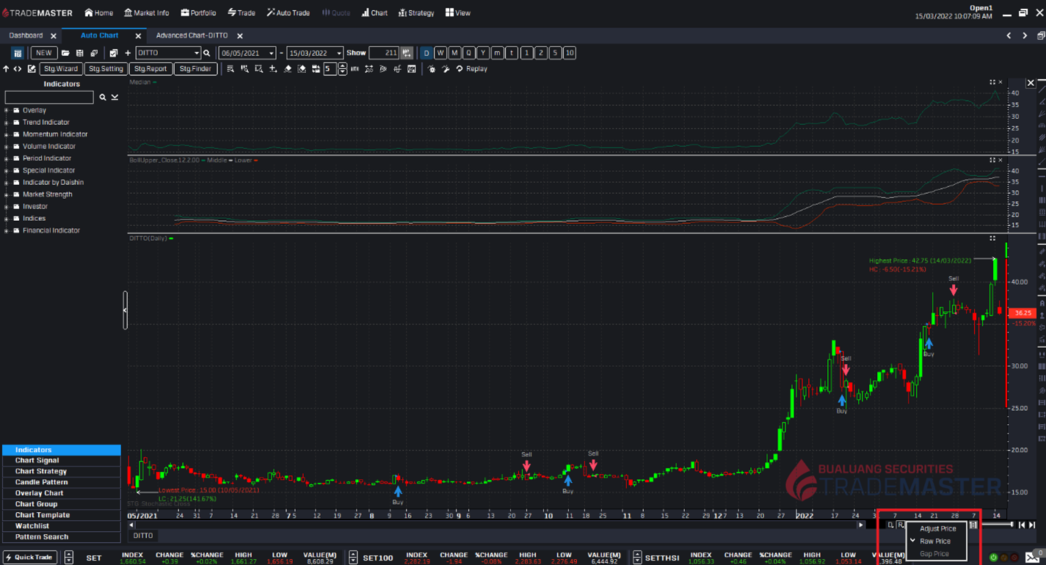
Task: Open the Strategy menu
Action: (416, 12)
